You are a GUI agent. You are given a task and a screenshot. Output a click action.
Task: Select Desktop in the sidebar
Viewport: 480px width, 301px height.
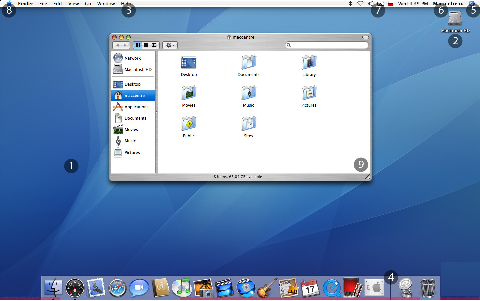[x=133, y=84]
